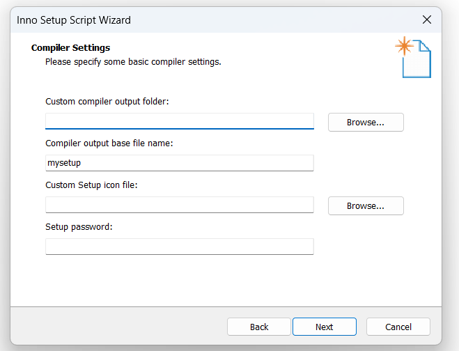Screen dimensions: 459x351
Task: Browse for a compiler output folder
Action: coord(366,122)
